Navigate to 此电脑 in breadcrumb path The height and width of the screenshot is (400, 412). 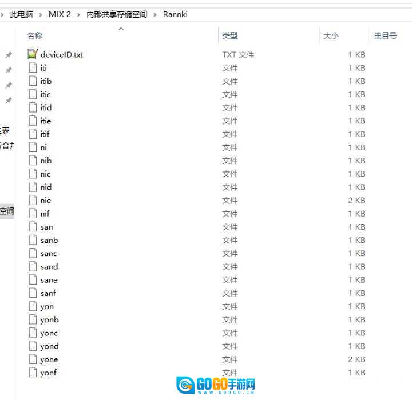(22, 14)
